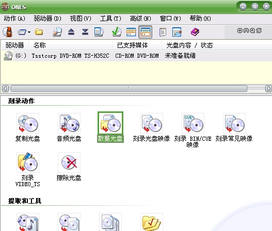This screenshot has height=231, width=272.
Task: Click the 已支持媒体 column header
Action: point(137,45)
